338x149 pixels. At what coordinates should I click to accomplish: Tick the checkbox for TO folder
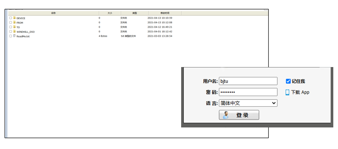click(11, 27)
